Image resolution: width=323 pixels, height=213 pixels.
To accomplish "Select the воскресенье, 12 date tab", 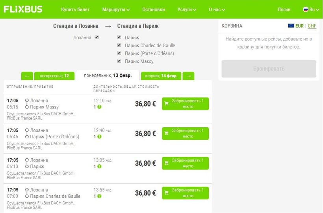I will (54, 76).
